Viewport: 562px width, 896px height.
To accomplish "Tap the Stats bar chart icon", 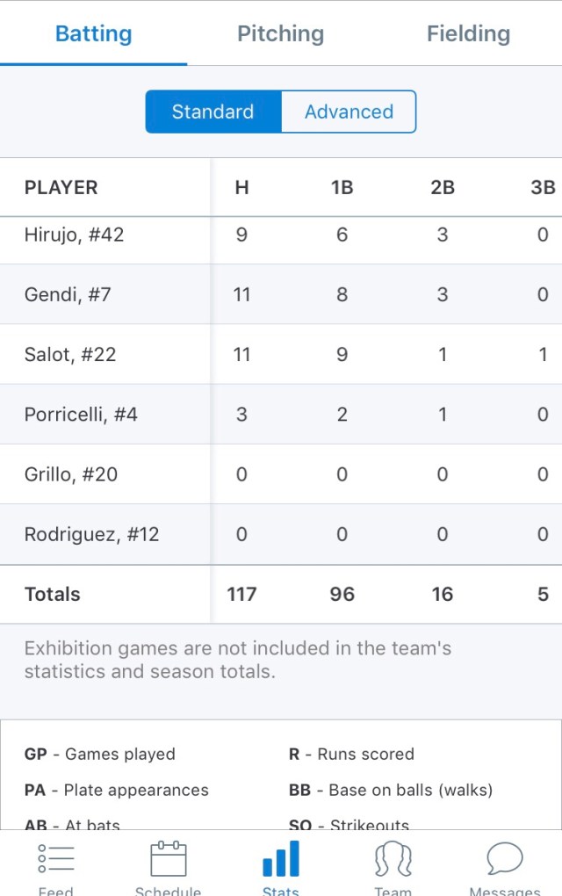I will coord(281,859).
